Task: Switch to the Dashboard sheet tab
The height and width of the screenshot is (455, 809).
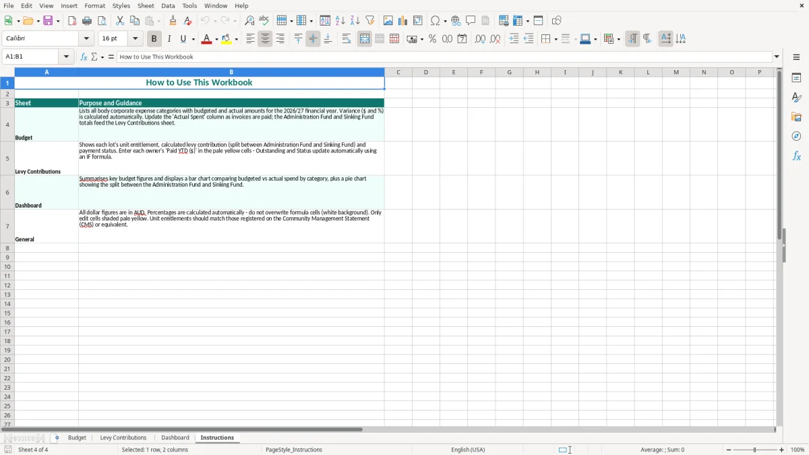Action: pos(175,438)
